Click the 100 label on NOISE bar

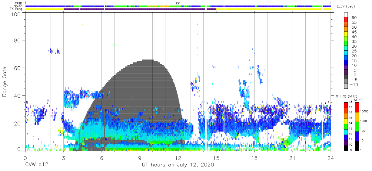click(363, 131)
